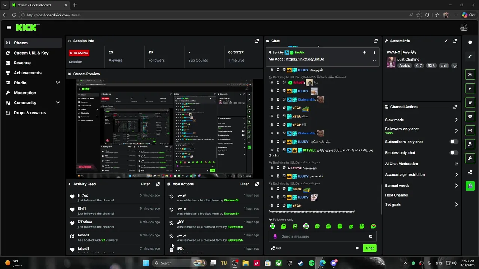This screenshot has width=479, height=269.
Task: Unpin the BotRix pinned message
Action: pos(364,53)
